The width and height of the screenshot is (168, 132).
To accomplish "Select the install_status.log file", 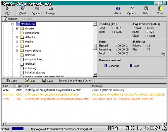I will point(35,72).
